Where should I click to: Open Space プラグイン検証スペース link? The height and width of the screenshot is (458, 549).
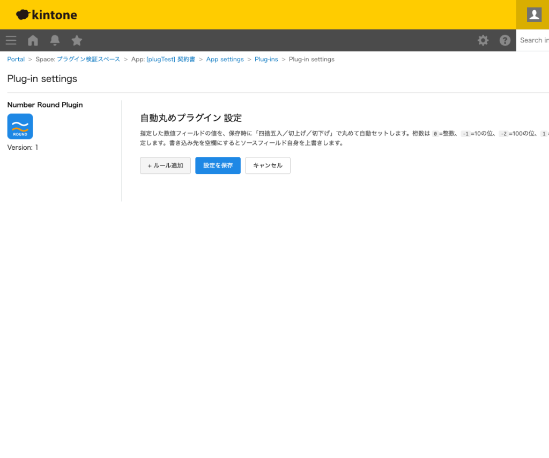(x=89, y=59)
